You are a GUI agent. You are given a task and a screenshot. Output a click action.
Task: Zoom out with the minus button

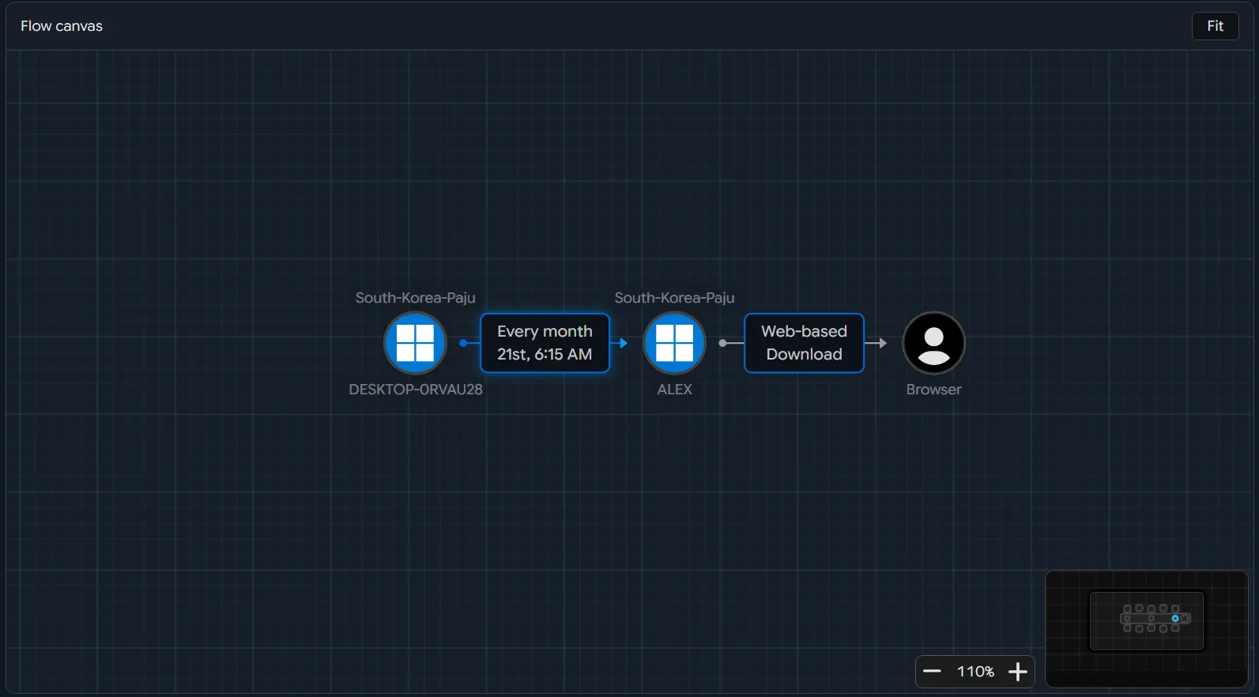[x=932, y=672]
